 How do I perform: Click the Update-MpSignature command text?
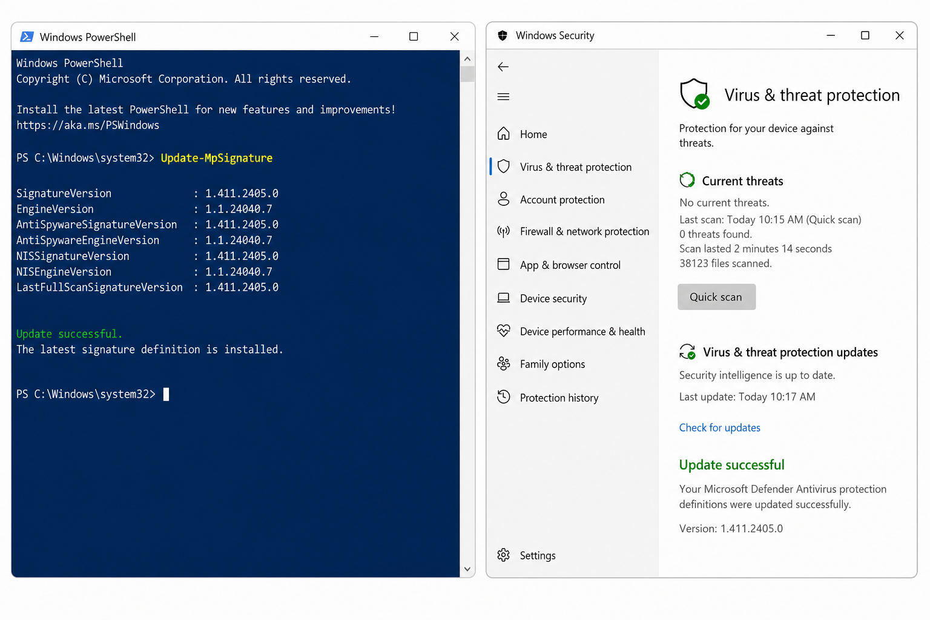217,158
